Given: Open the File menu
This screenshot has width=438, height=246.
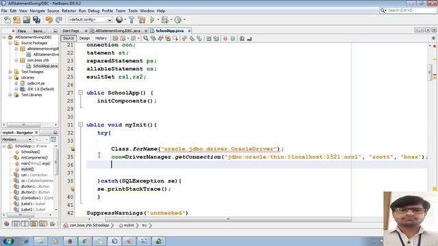Looking at the screenshot, I should click(4, 11).
